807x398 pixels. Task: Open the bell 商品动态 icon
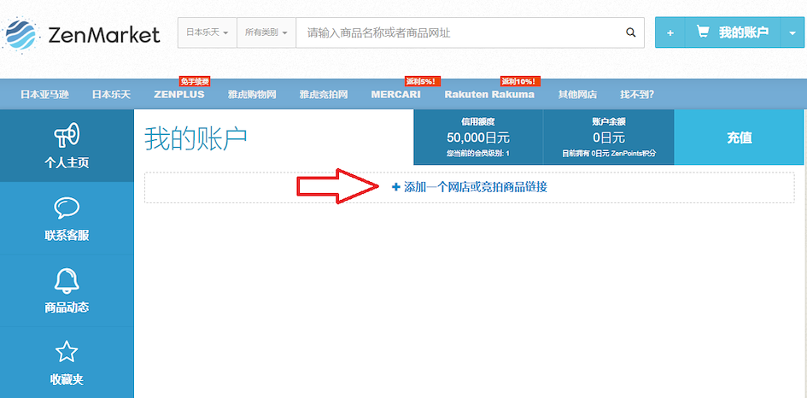pyautogui.click(x=67, y=281)
